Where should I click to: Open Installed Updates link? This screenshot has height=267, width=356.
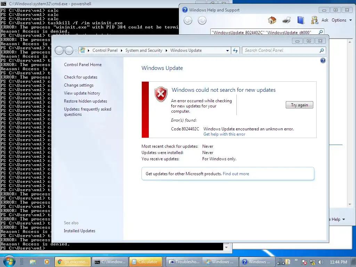pyautogui.click(x=80, y=231)
